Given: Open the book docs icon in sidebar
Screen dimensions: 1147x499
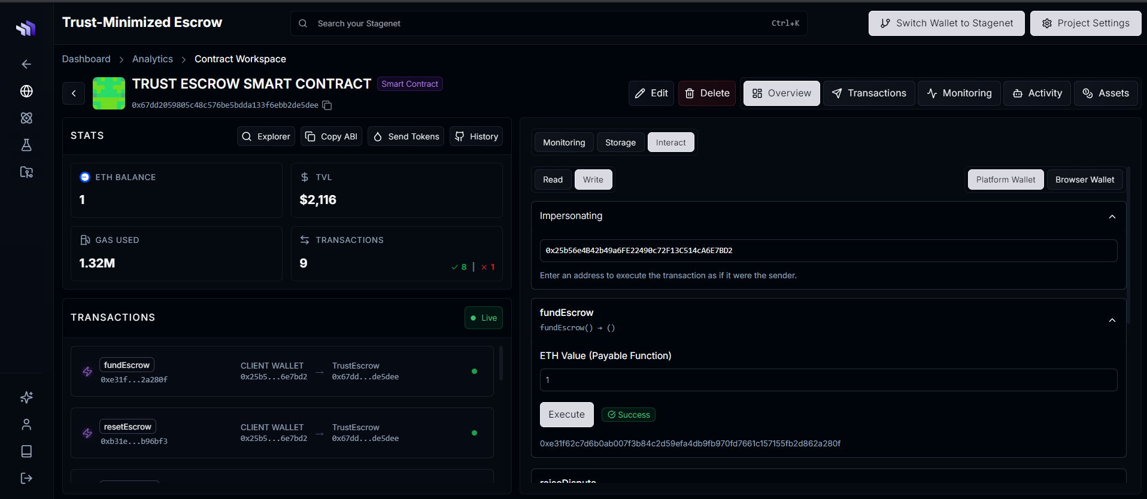Looking at the screenshot, I should (26, 451).
